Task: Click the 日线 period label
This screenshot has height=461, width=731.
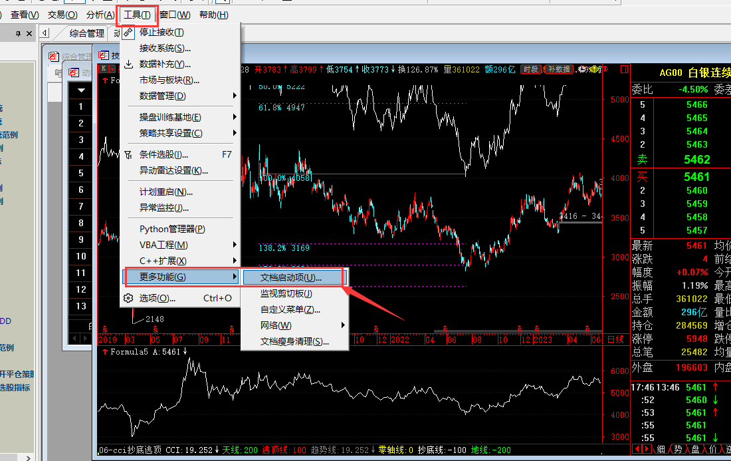Action: coord(615,340)
